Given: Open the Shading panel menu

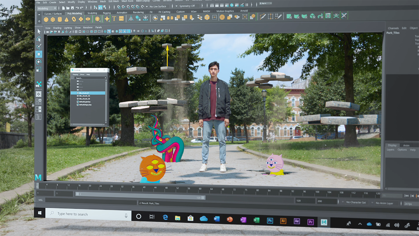Looking at the screenshot, I should click(x=57, y=28).
